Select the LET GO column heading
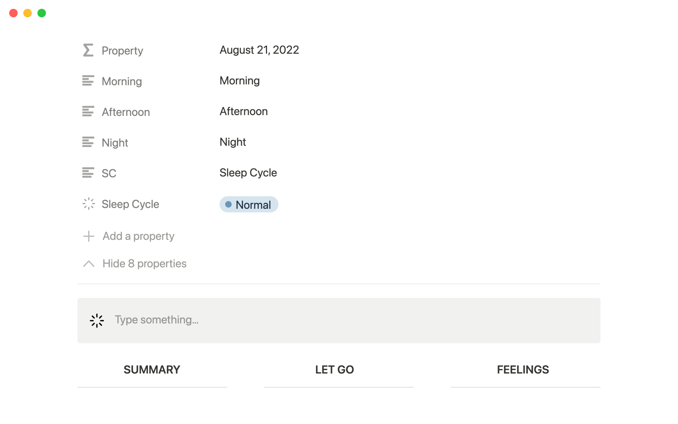This screenshot has width=678, height=424. 334,370
